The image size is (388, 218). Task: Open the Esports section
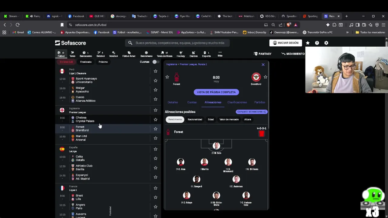[x=206, y=54]
